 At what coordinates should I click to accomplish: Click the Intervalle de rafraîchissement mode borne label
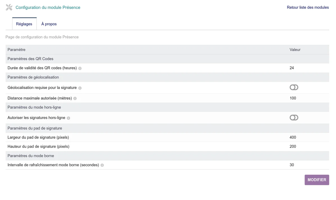[x=53, y=165]
